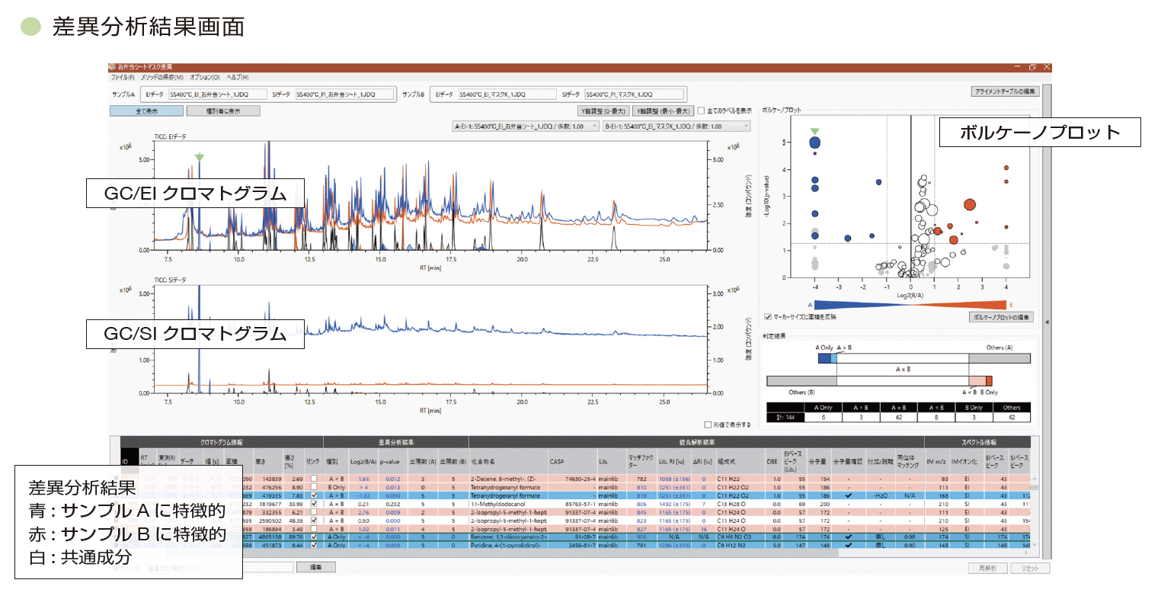The image size is (1161, 596).
Task: Select the largest red bubble in volcano plot
Action: click(969, 204)
